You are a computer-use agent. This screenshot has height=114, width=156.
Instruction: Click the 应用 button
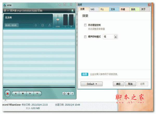click(142, 84)
